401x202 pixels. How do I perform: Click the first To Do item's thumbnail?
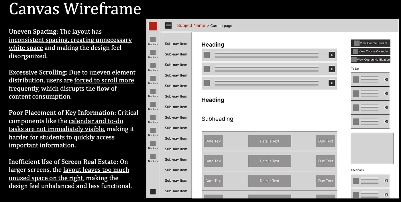pyautogui.click(x=356, y=79)
